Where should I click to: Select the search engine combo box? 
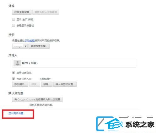click(x=20, y=46)
